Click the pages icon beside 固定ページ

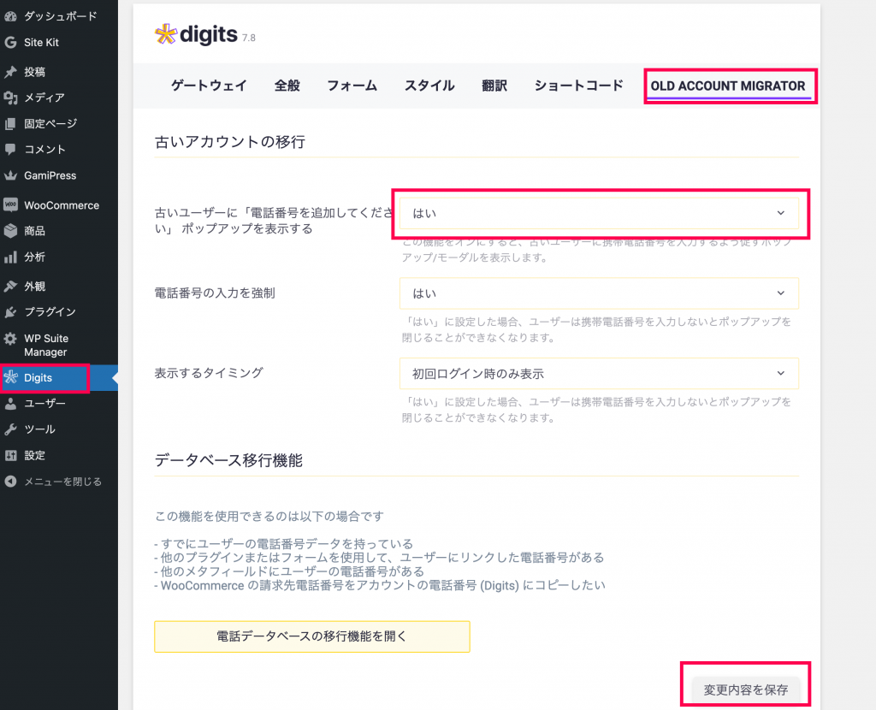tap(10, 123)
